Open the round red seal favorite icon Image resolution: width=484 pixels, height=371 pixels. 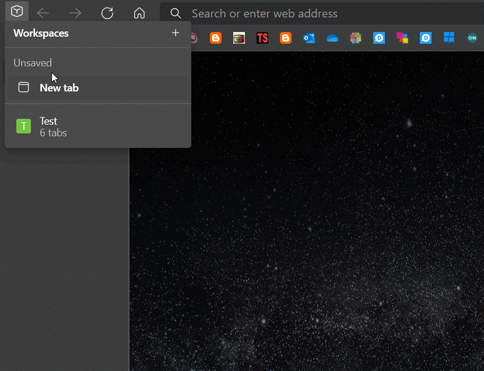194,38
